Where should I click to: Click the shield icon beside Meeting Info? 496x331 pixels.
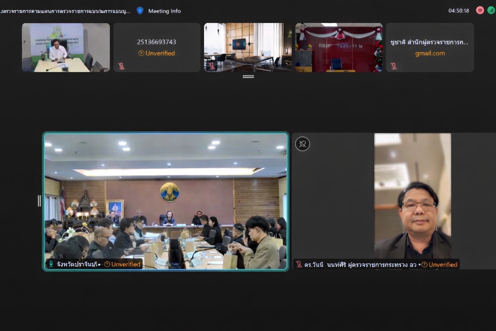click(x=140, y=11)
